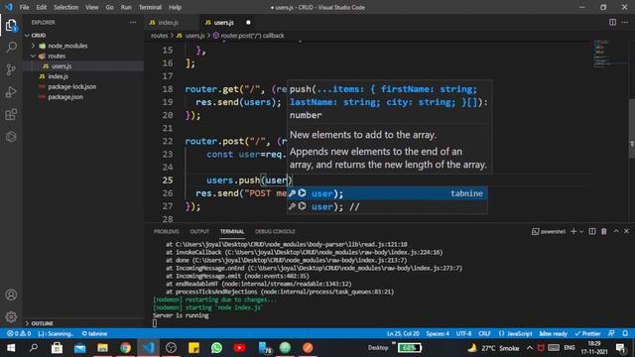
Task: Open YouTube from the taskbar
Action: (x=239, y=348)
